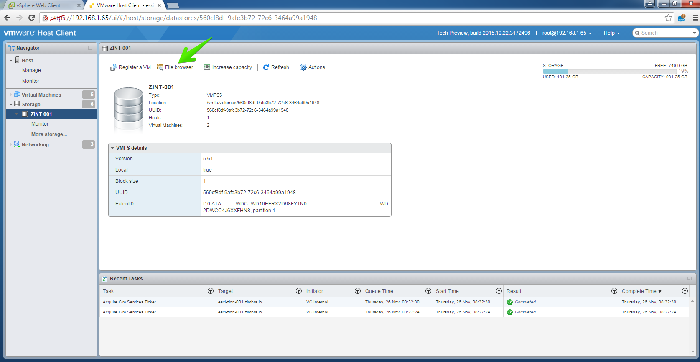
Task: Minimize the Recent Tasks panel
Action: 690,279
